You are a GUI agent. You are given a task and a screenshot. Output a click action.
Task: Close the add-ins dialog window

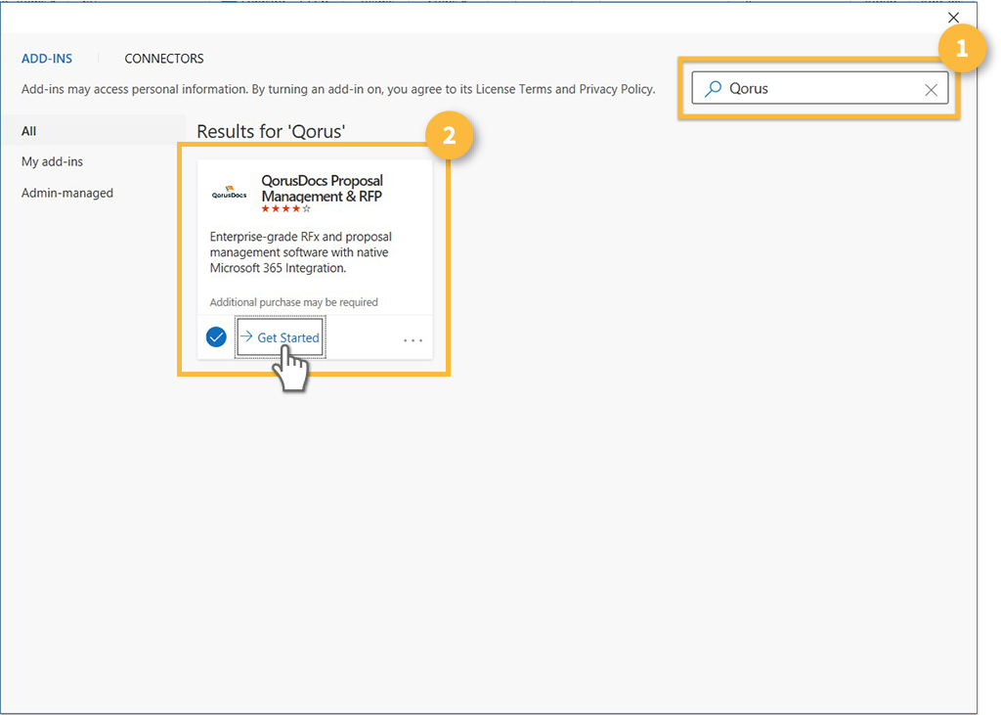tap(953, 18)
